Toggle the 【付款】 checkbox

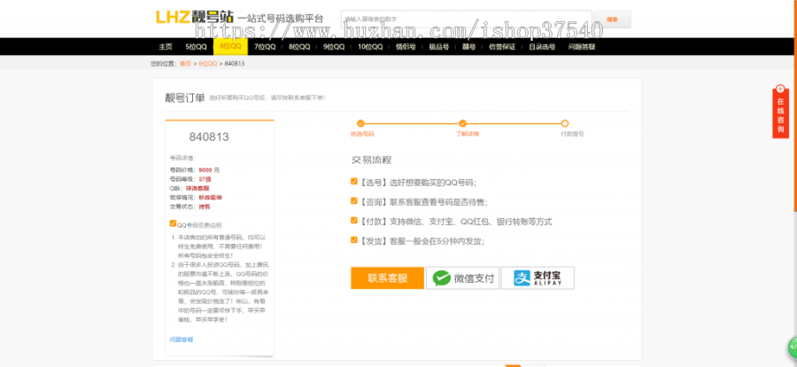pos(355,221)
